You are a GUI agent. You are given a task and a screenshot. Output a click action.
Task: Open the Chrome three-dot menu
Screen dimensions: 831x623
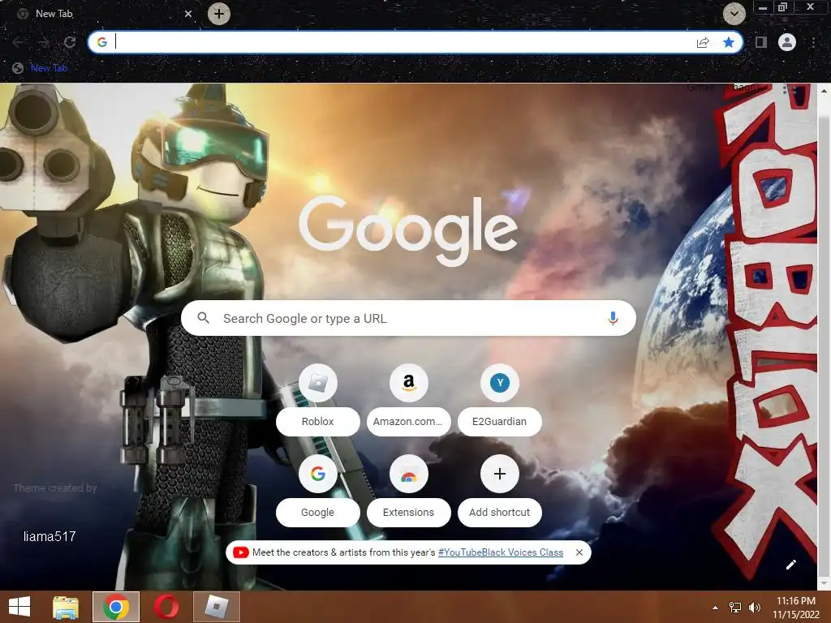click(x=813, y=42)
